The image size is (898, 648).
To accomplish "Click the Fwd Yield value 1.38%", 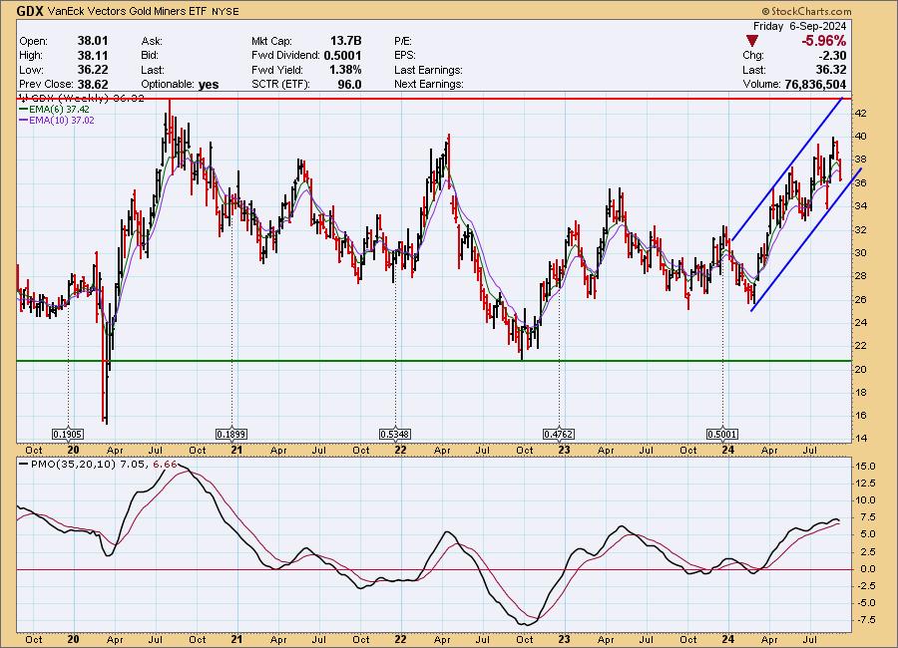I will coord(345,70).
